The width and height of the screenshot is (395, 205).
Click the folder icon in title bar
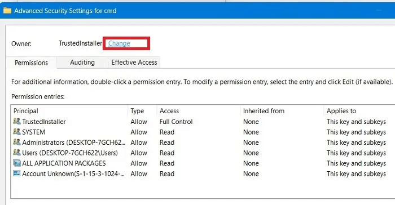click(7, 11)
